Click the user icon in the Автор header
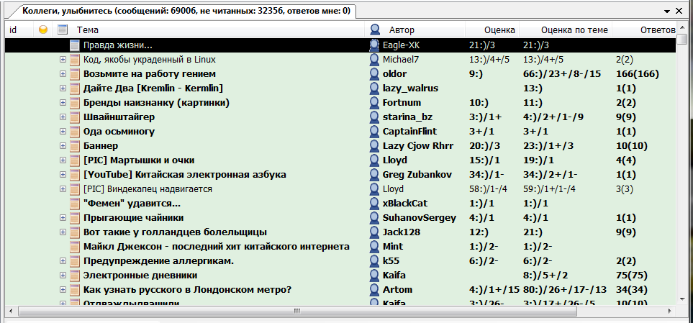Image resolution: width=693 pixels, height=323 pixels. [x=375, y=29]
